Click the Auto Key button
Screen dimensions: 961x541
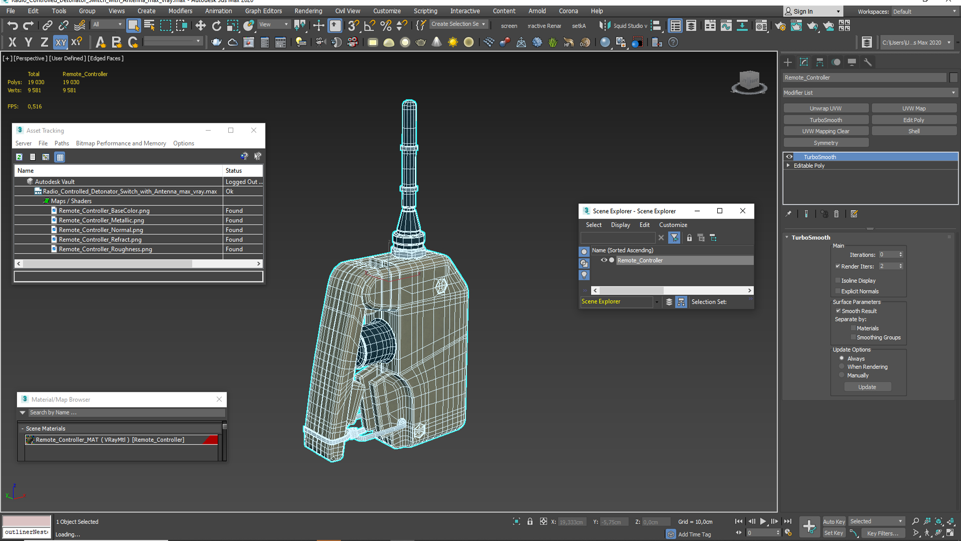pos(834,521)
